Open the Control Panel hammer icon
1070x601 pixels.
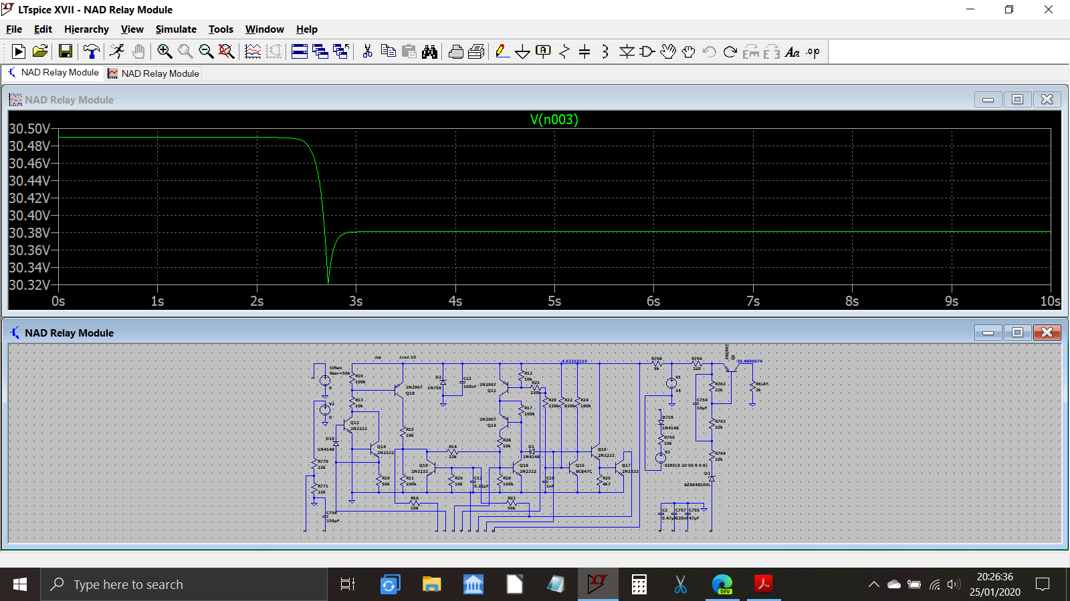click(x=92, y=51)
